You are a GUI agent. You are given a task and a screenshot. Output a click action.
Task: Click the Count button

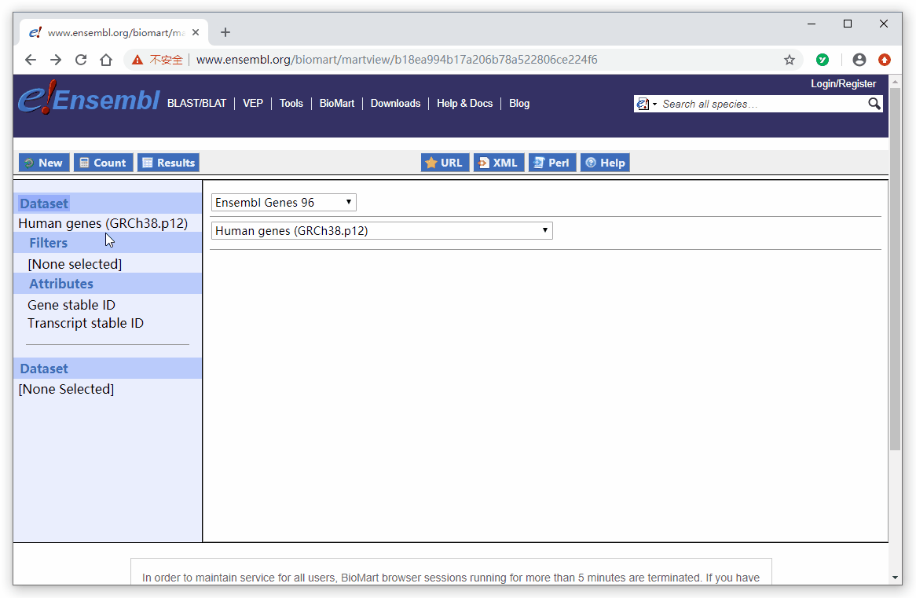click(x=104, y=163)
